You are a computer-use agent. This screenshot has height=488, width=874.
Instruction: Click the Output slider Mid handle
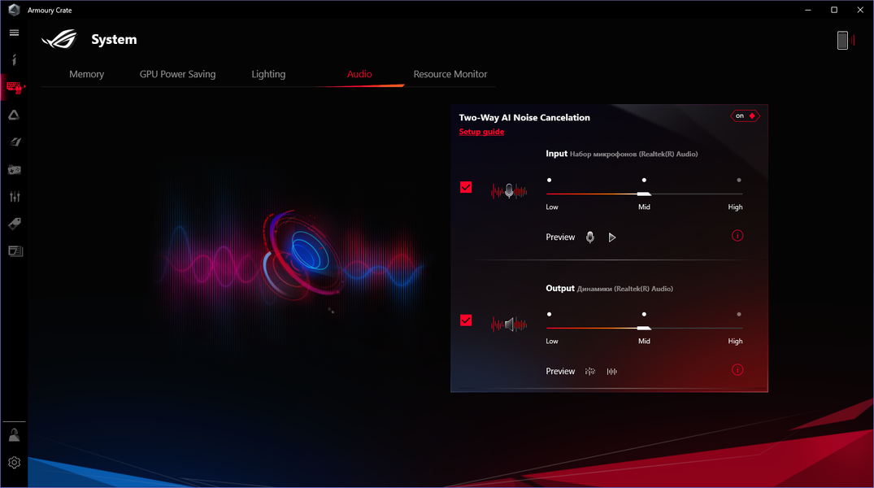(x=644, y=328)
